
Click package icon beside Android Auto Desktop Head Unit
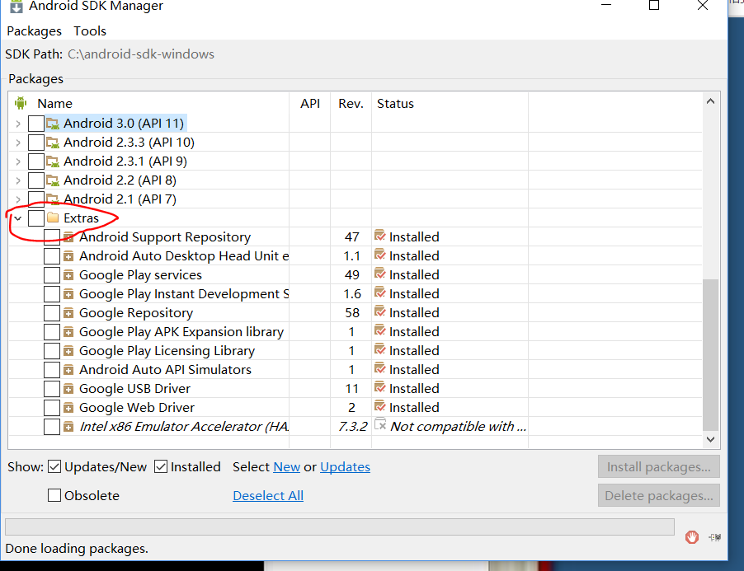coord(68,256)
